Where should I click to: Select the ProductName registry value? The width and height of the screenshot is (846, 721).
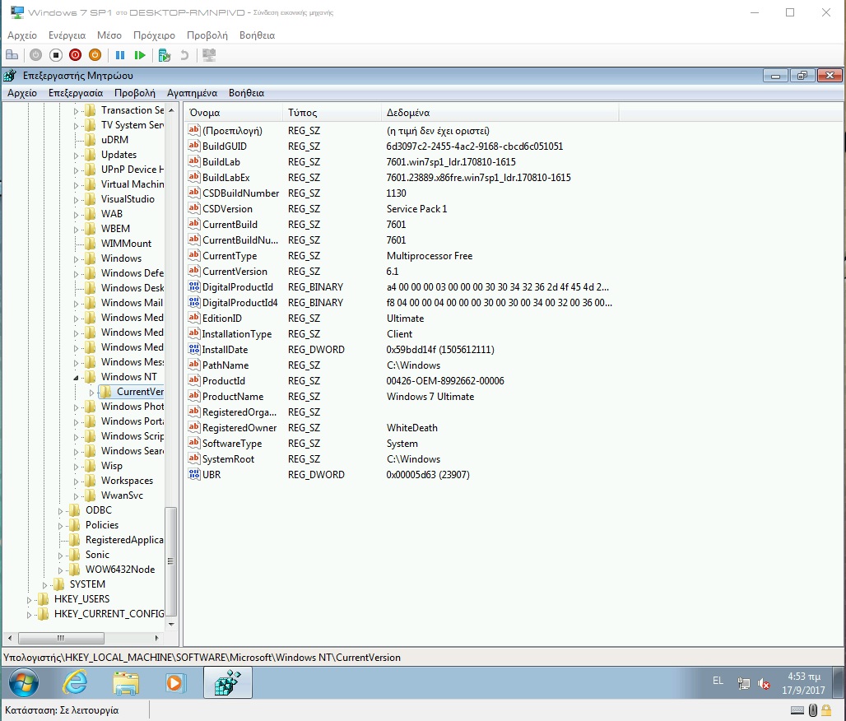232,397
